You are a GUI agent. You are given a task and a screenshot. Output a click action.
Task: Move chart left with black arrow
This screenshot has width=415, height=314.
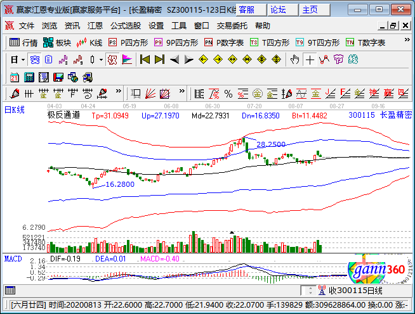tap(174, 60)
